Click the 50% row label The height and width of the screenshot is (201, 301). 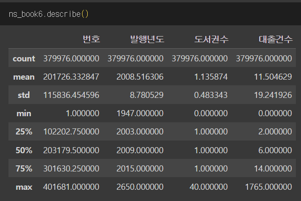pos(24,150)
